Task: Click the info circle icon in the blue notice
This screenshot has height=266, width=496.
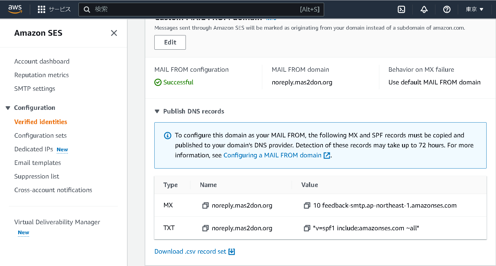Action: (167, 136)
